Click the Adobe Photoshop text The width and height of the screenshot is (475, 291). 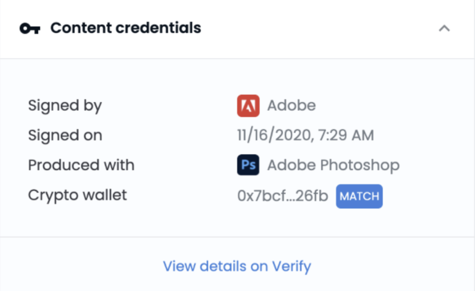point(333,165)
